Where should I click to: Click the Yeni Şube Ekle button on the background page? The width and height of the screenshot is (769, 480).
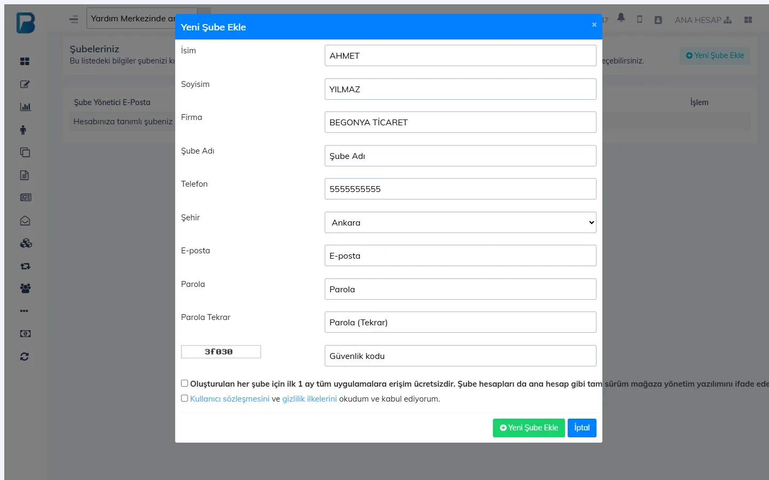(x=715, y=55)
